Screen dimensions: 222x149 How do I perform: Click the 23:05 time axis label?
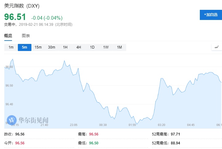tap(74, 125)
